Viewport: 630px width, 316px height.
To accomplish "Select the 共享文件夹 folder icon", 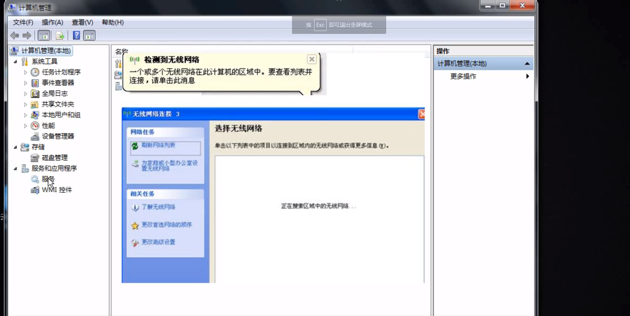I will [x=35, y=104].
